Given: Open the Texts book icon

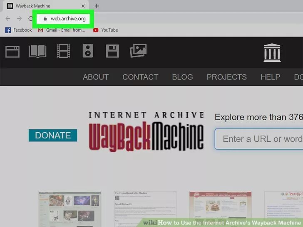Looking at the screenshot, I should 38,51.
